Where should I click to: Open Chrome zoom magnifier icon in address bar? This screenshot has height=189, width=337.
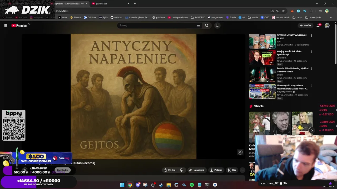point(277,11)
